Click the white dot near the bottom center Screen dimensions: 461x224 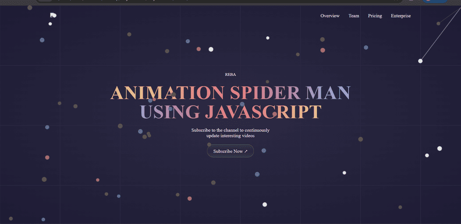[x=265, y=205]
